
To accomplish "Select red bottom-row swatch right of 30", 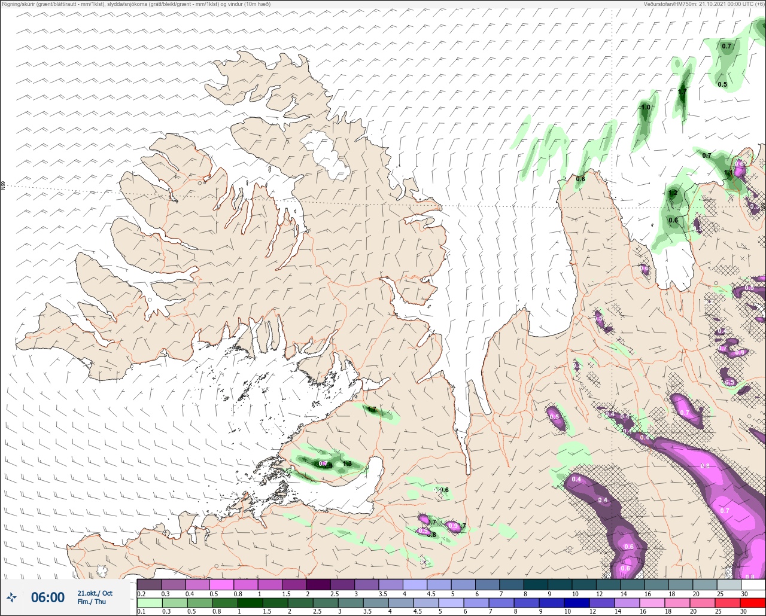I will [x=753, y=602].
